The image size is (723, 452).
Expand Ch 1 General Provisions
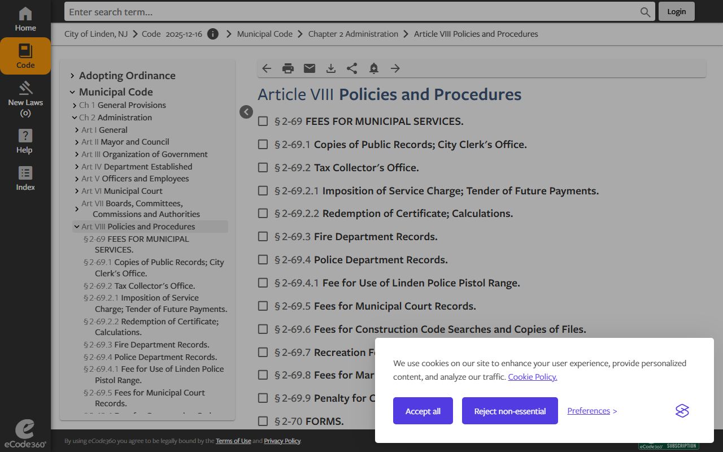(75, 106)
